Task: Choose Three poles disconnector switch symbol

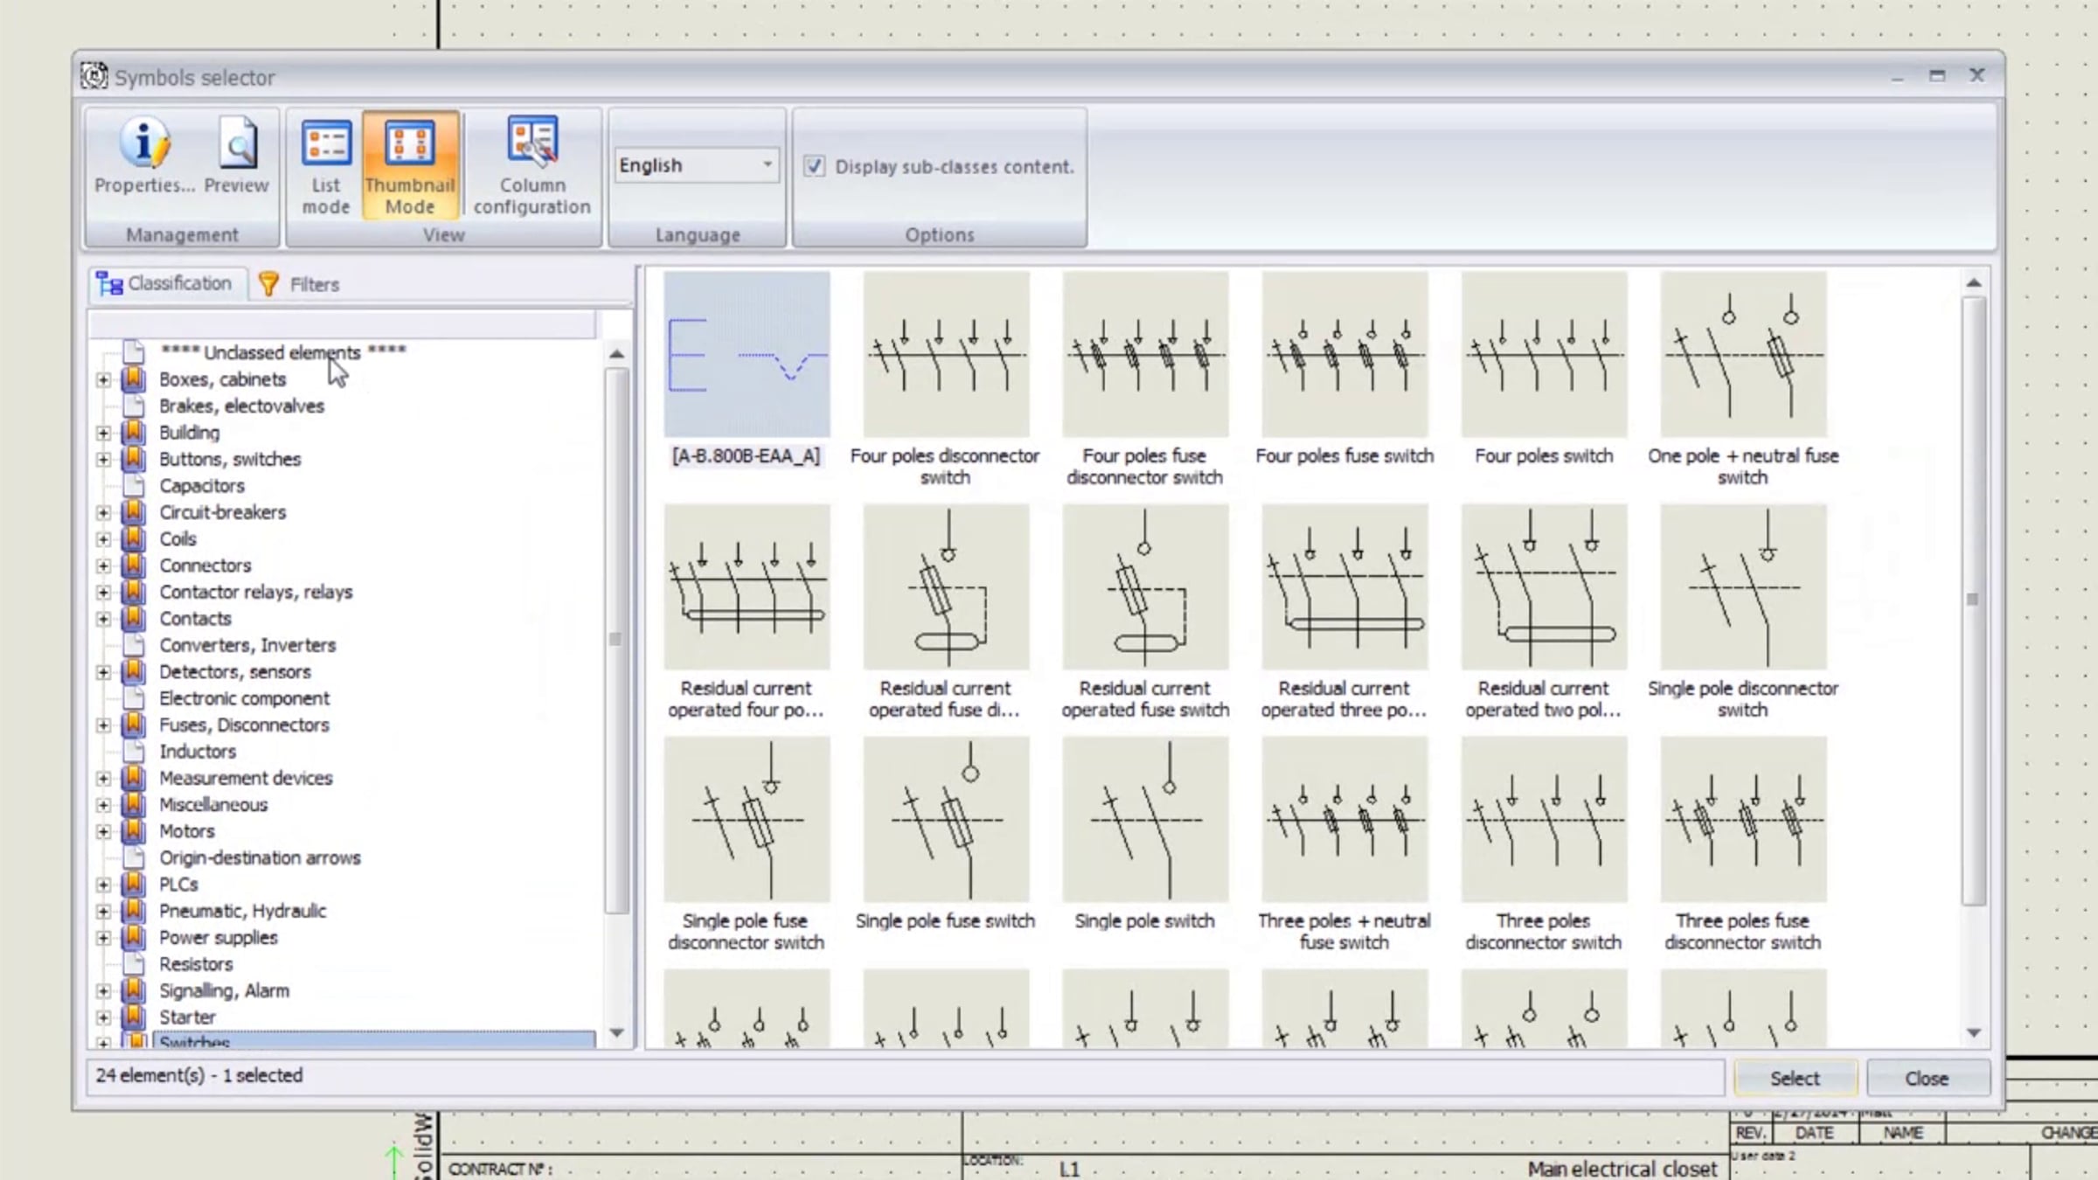Action: pyautogui.click(x=1543, y=819)
